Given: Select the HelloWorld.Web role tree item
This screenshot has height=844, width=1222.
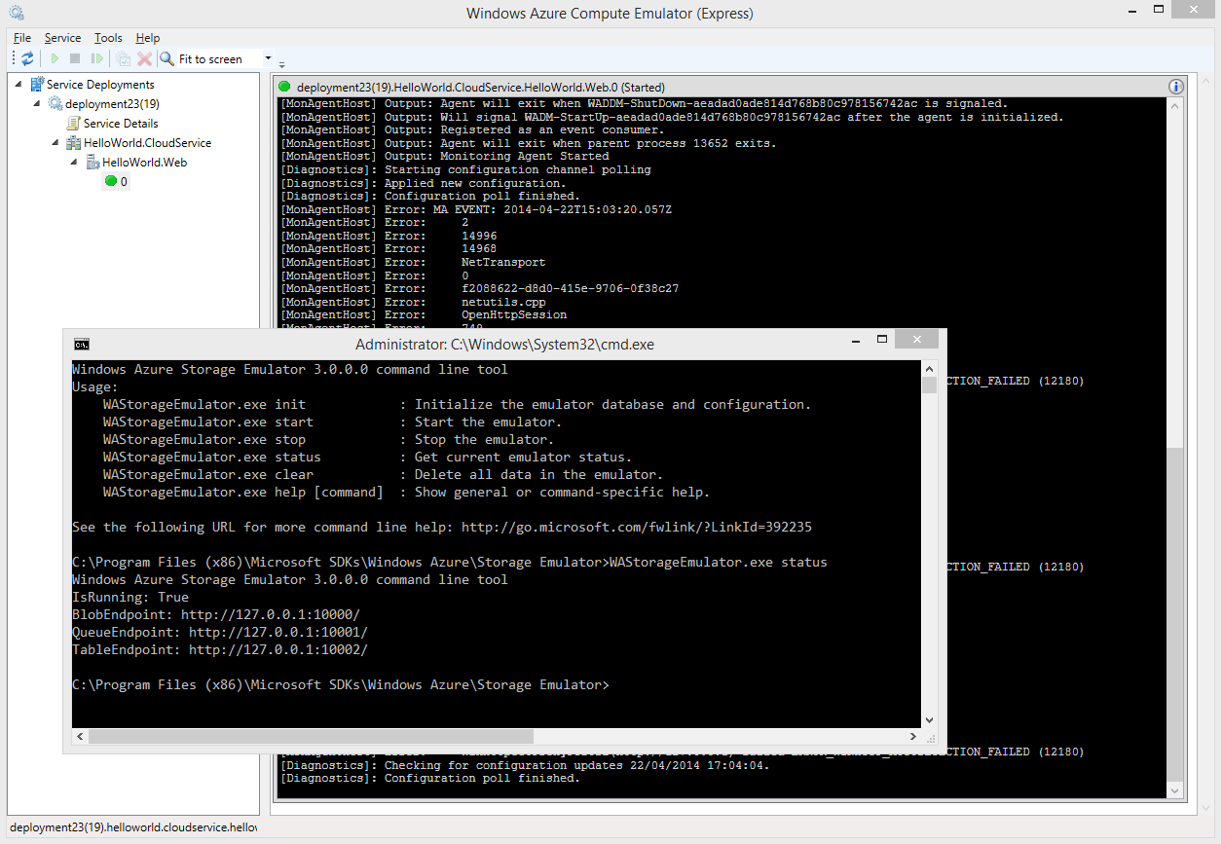Looking at the screenshot, I should click(x=144, y=163).
